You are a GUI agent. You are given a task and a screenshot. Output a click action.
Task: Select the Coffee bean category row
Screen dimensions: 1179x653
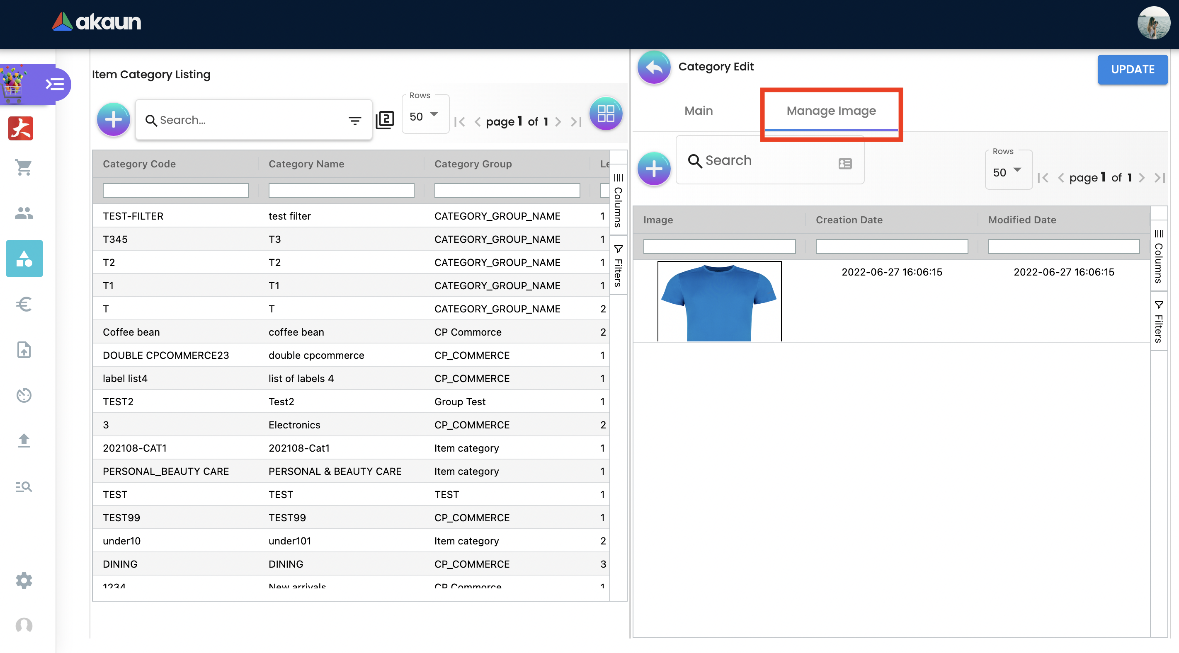click(x=350, y=332)
